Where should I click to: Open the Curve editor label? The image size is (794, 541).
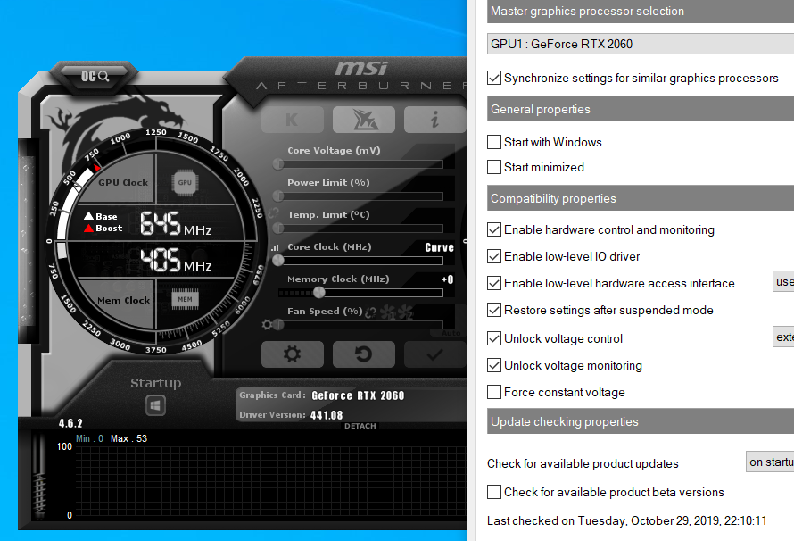[439, 247]
